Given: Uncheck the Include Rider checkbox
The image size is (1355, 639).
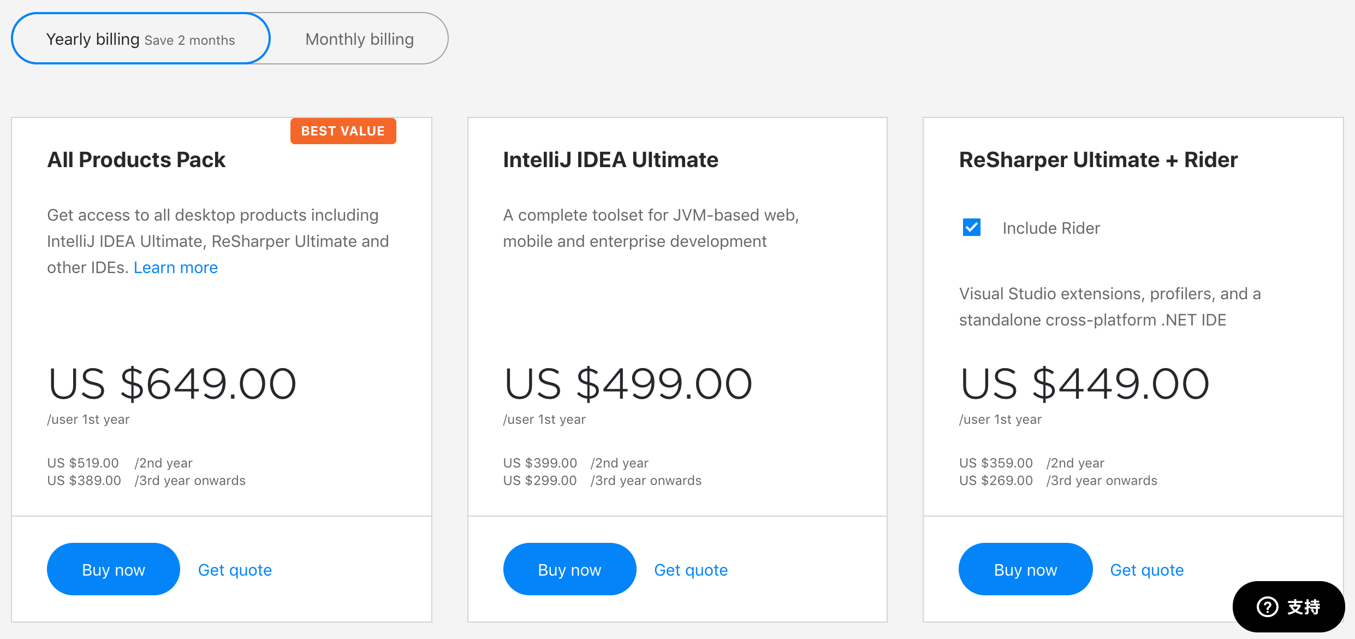Looking at the screenshot, I should point(972,227).
